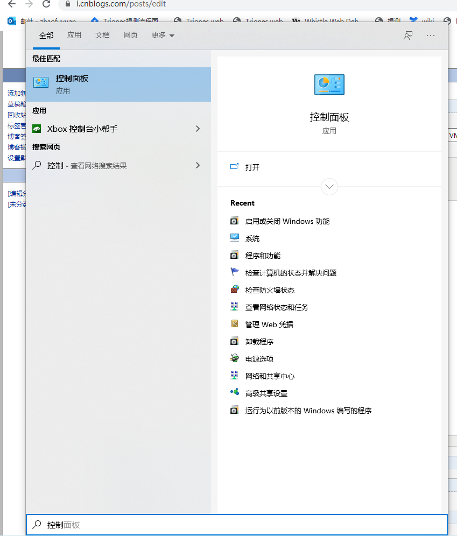Open 检查计算机的状态并解决问题 from Recent
Image resolution: width=457 pixels, height=536 pixels.
[291, 273]
